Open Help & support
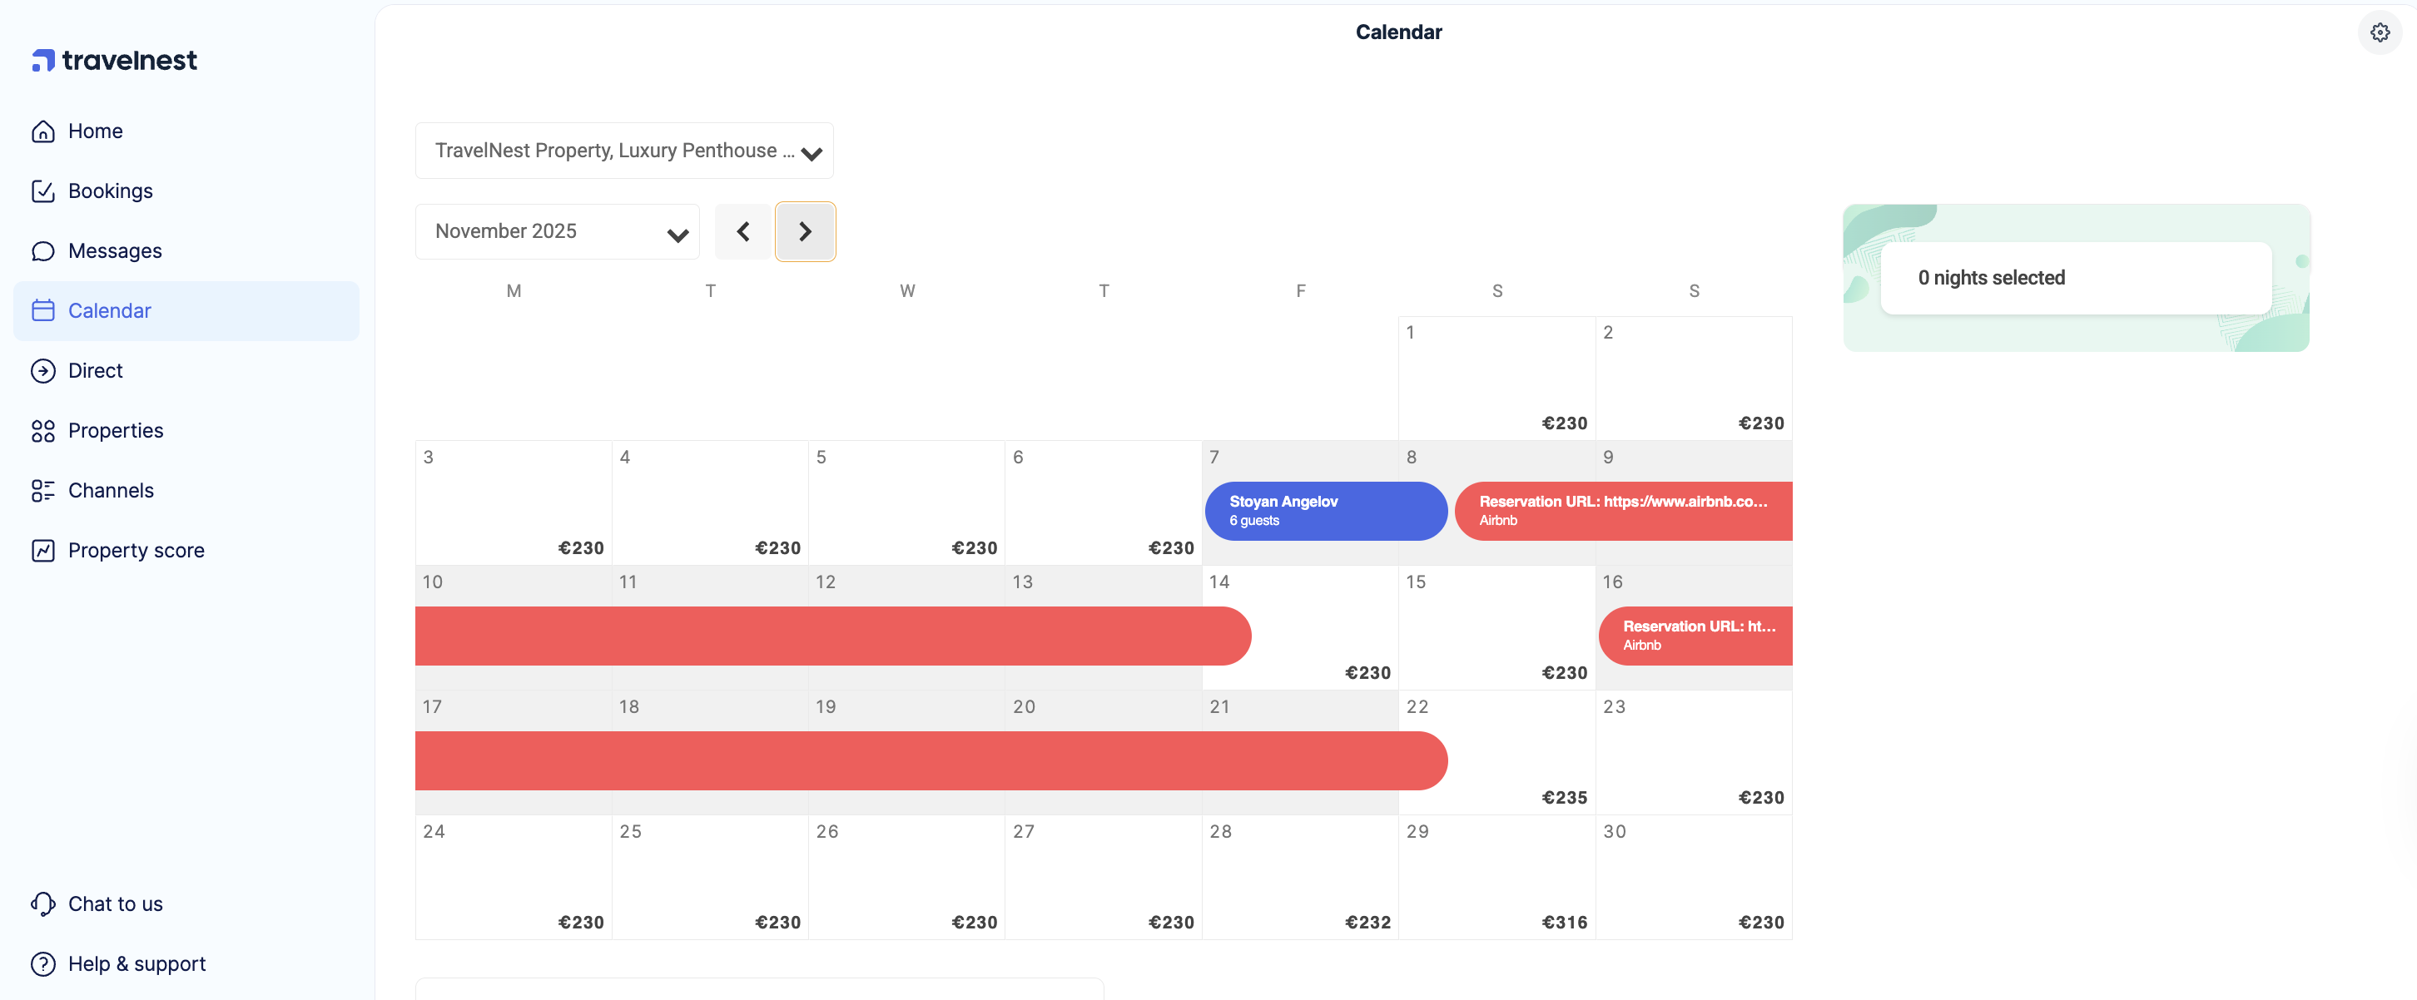Image resolution: width=2417 pixels, height=1000 pixels. pyautogui.click(x=136, y=963)
